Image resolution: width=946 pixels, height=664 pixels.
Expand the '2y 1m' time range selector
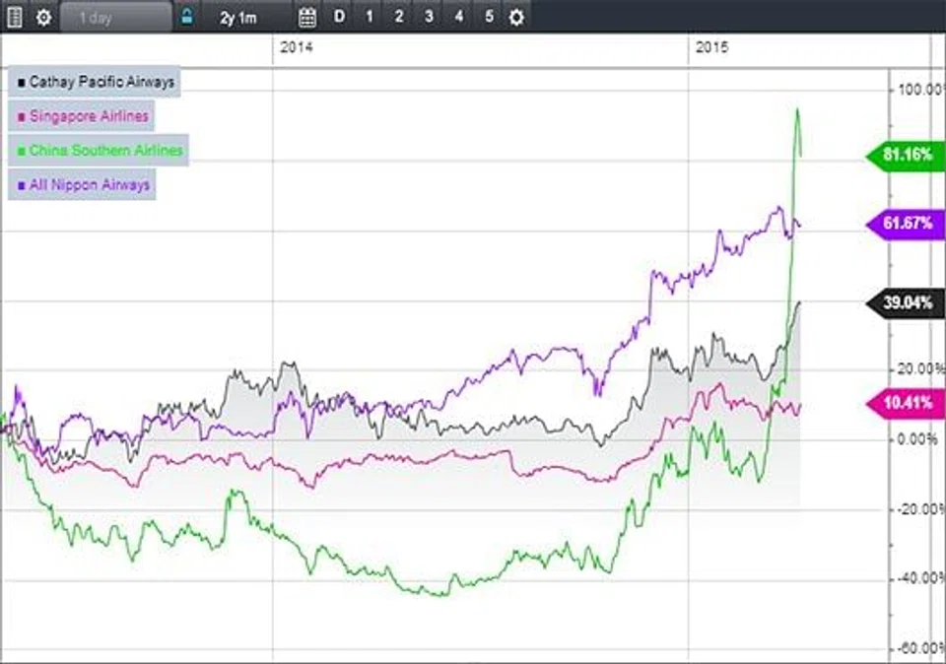tap(239, 18)
